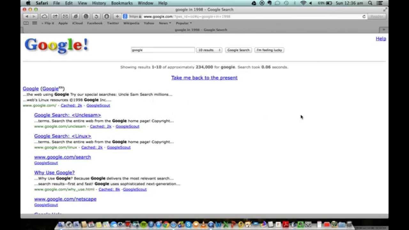The image size is (409, 230).
Task: Click the search box containing 'google'
Action: point(163,50)
